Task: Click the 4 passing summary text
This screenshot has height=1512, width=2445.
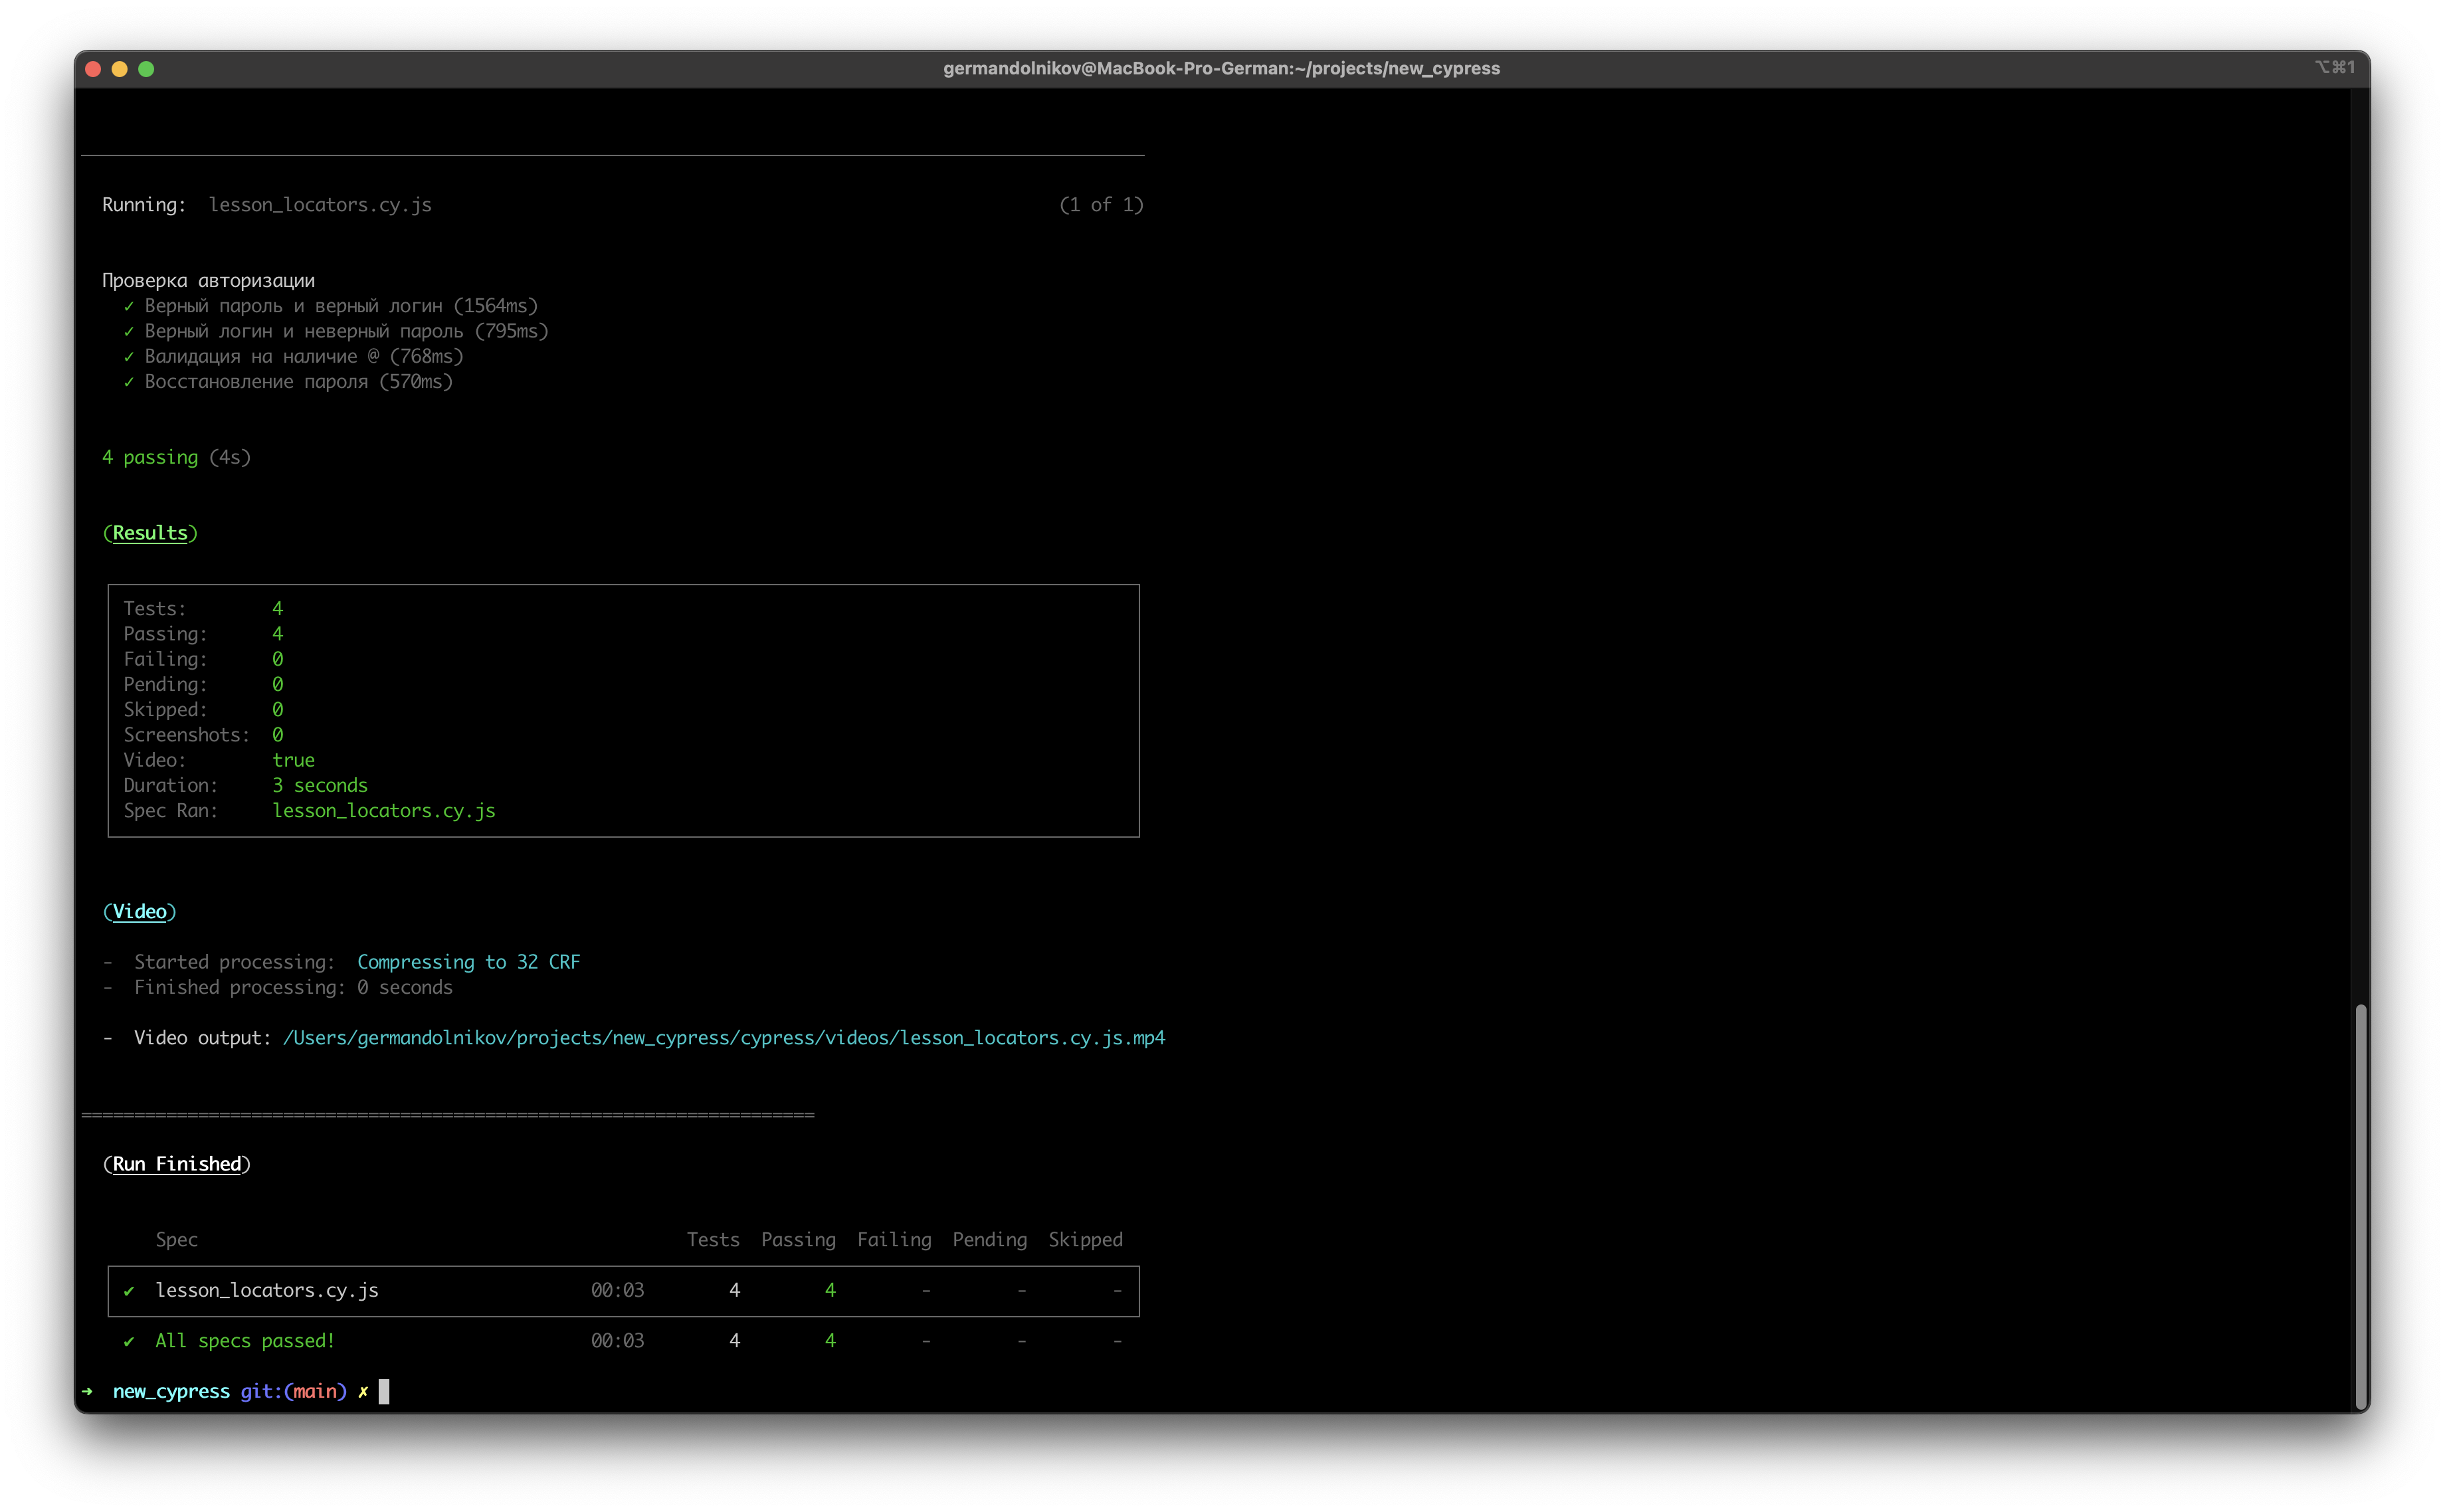Action: click(x=150, y=457)
